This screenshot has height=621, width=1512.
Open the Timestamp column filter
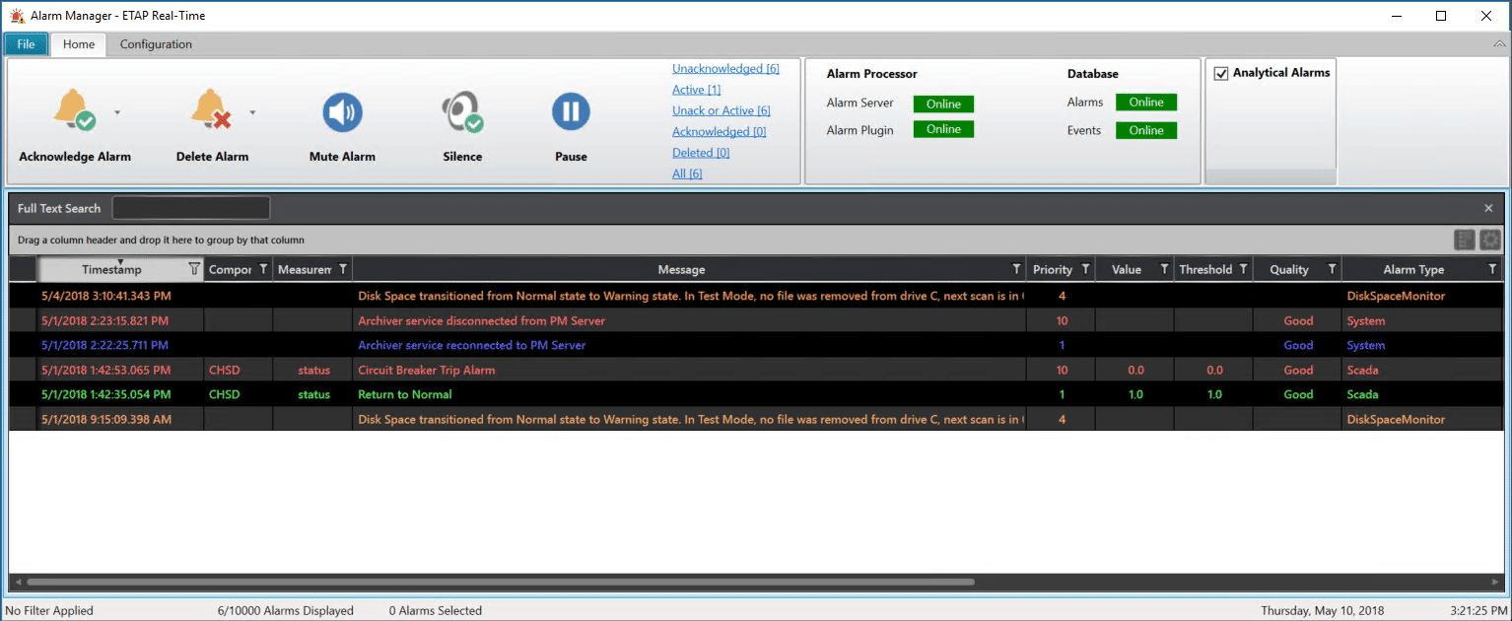pos(193,269)
